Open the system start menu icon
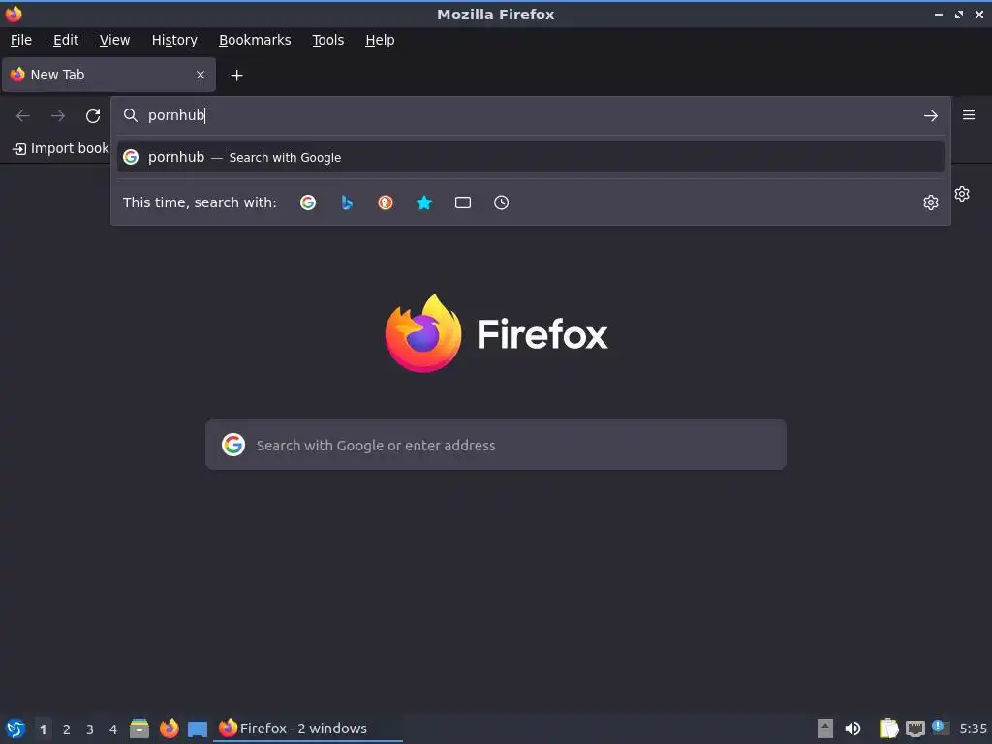Viewport: 992px width, 744px height. (15, 728)
